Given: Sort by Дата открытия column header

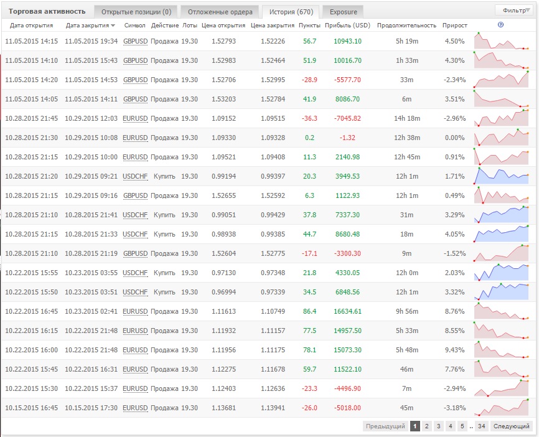Looking at the screenshot, I should 31,26.
